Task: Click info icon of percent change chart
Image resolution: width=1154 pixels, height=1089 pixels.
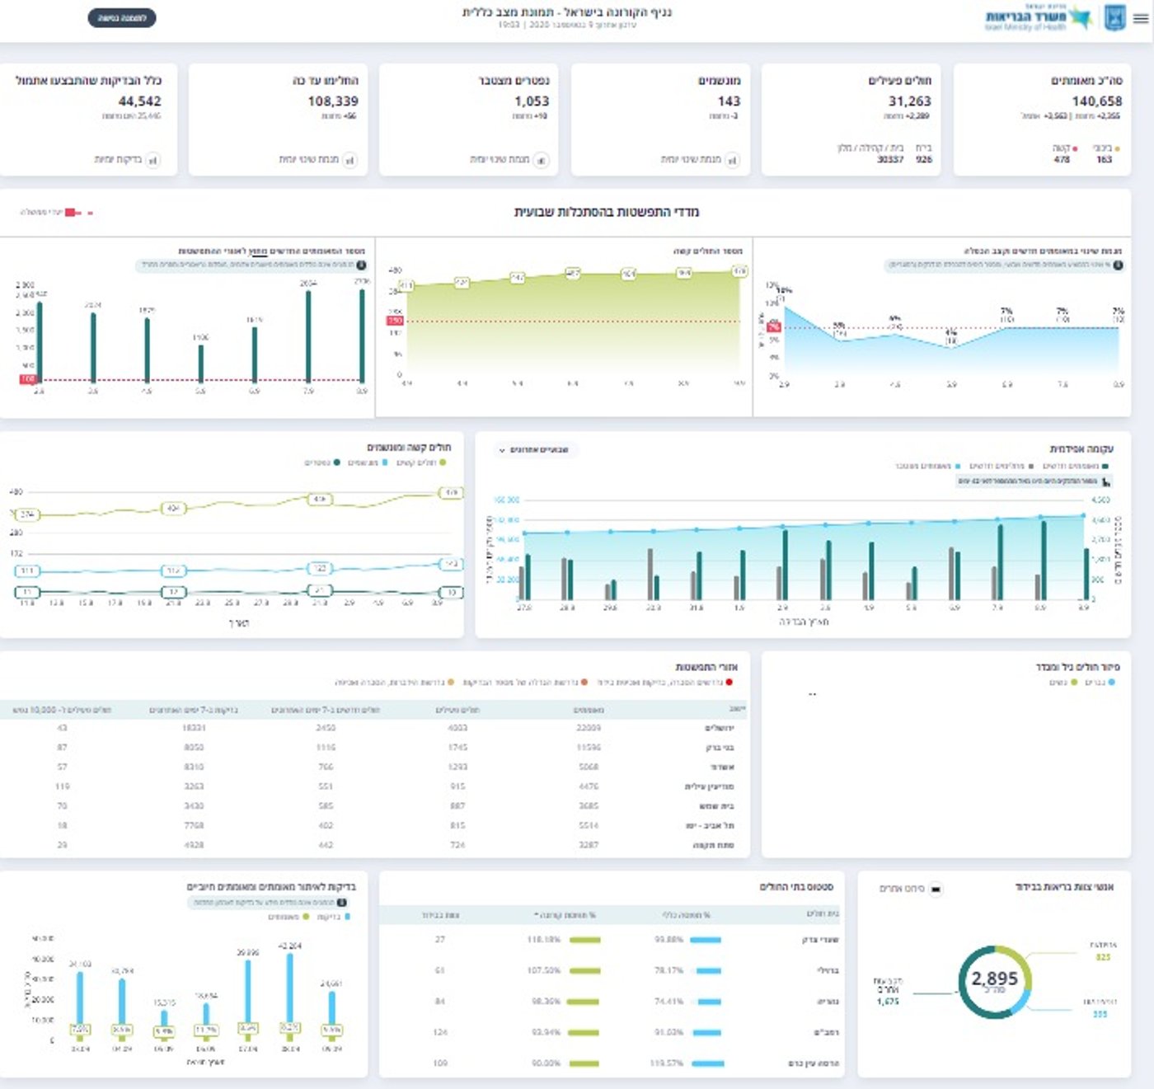Action: (1118, 265)
